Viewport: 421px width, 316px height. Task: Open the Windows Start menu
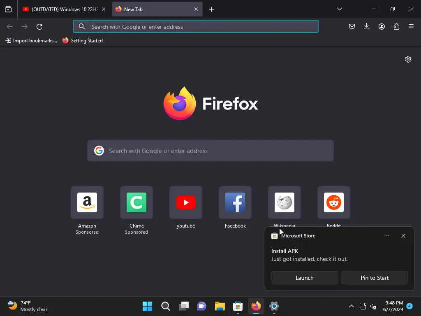(x=148, y=306)
